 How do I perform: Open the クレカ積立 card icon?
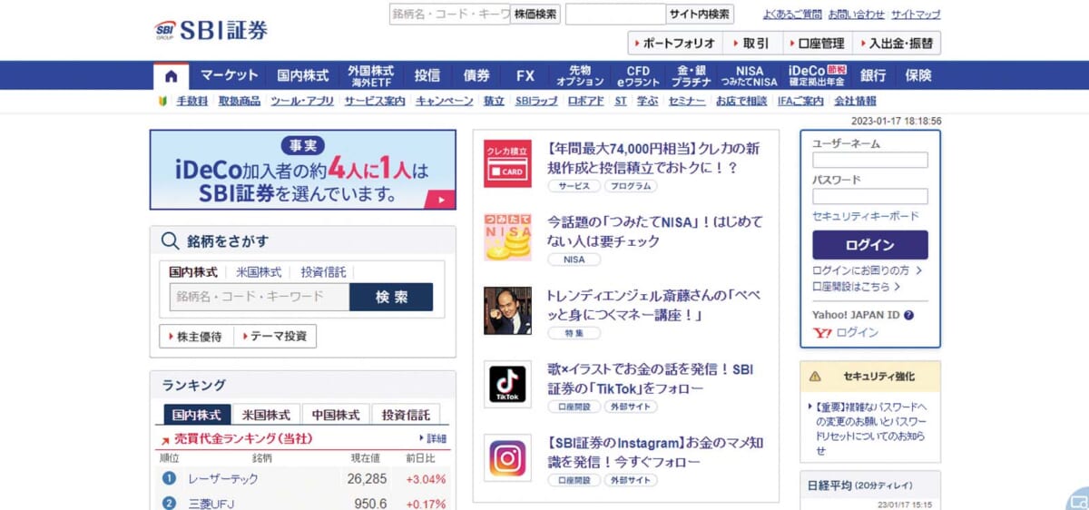click(x=507, y=163)
